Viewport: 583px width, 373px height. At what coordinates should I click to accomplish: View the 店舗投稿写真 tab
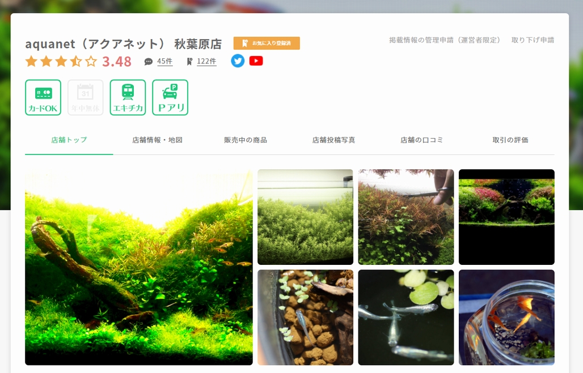[x=333, y=139]
